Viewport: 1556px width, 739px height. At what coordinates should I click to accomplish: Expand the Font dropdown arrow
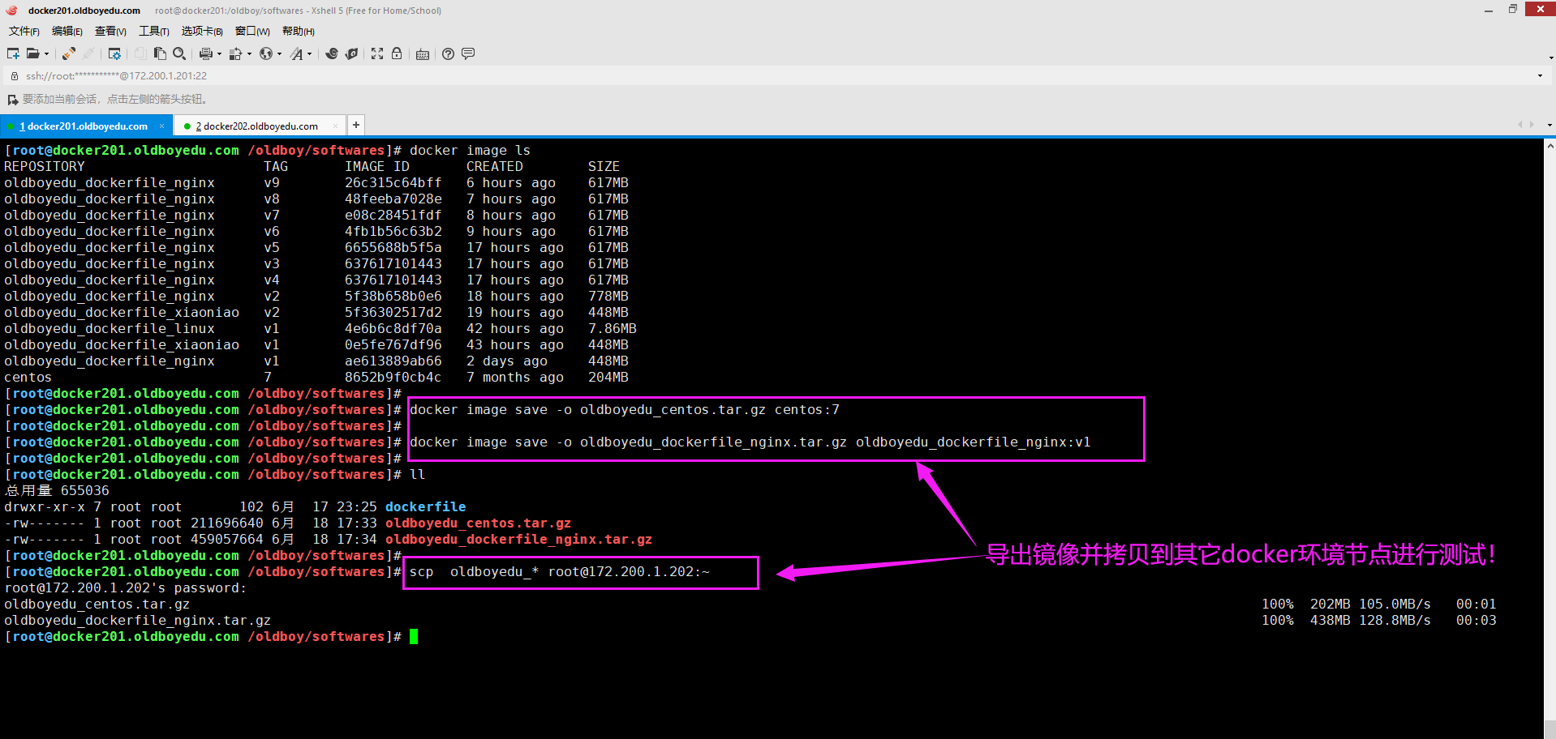(310, 54)
